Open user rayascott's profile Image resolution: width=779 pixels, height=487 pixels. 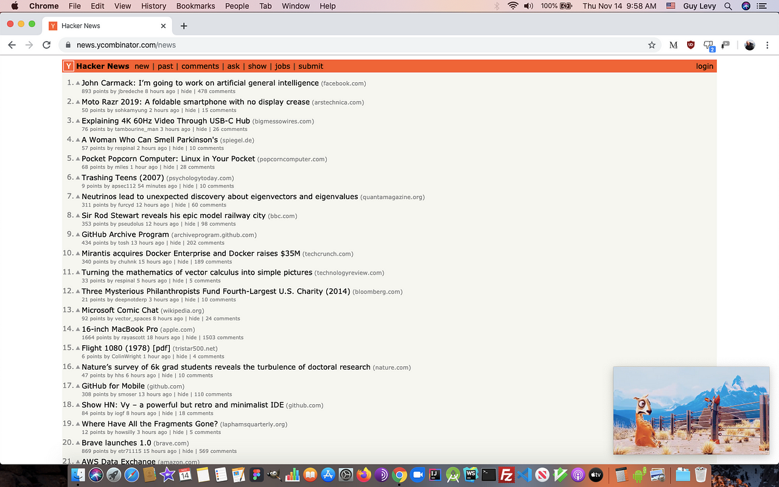click(x=133, y=338)
